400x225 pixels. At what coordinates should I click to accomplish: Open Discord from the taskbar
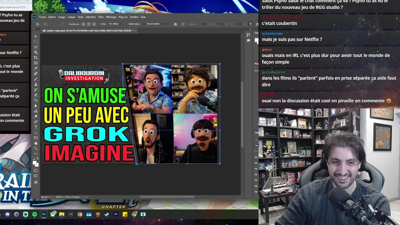[7, 214]
